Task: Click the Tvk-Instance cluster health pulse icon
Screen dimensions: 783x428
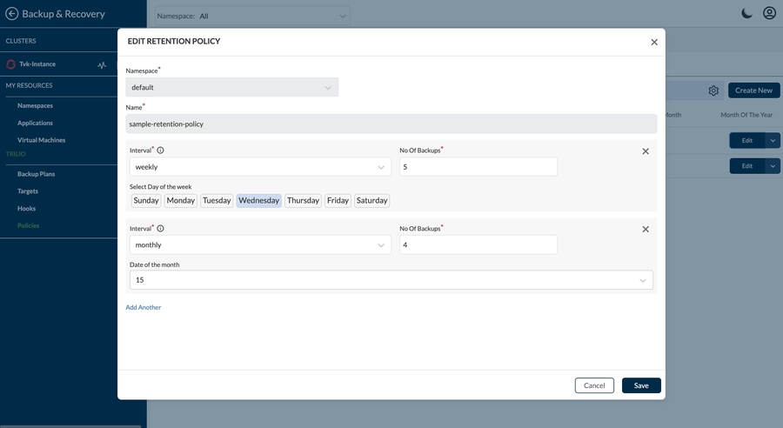Action: pyautogui.click(x=102, y=64)
